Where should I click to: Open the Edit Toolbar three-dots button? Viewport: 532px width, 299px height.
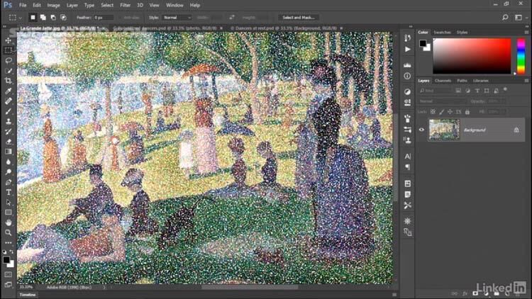coord(9,243)
